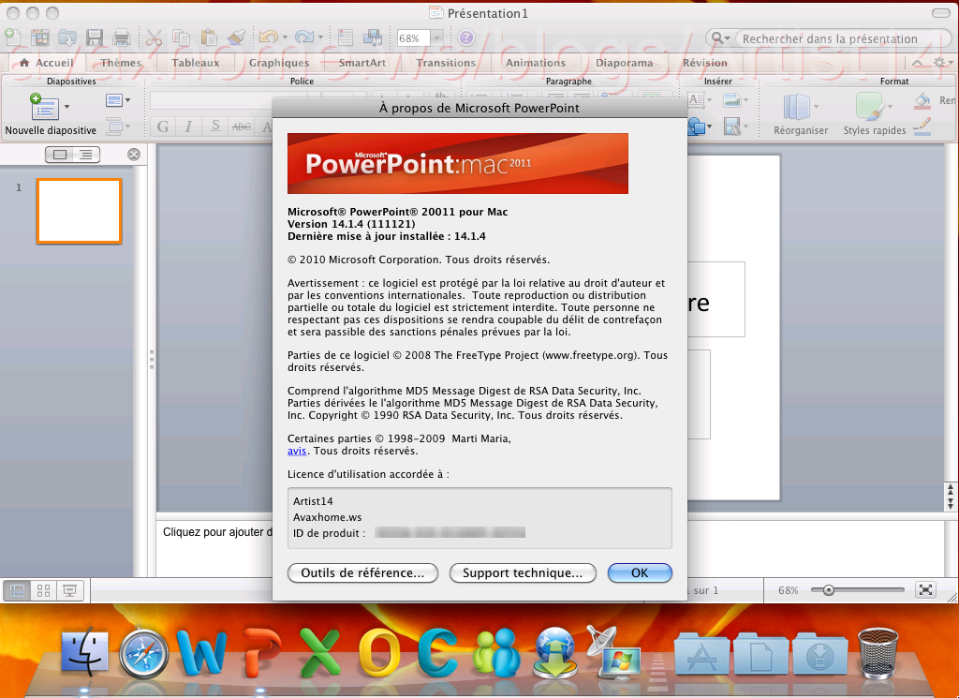The image size is (959, 698).
Task: Toggle strikethrough ABC button
Action: [242, 126]
